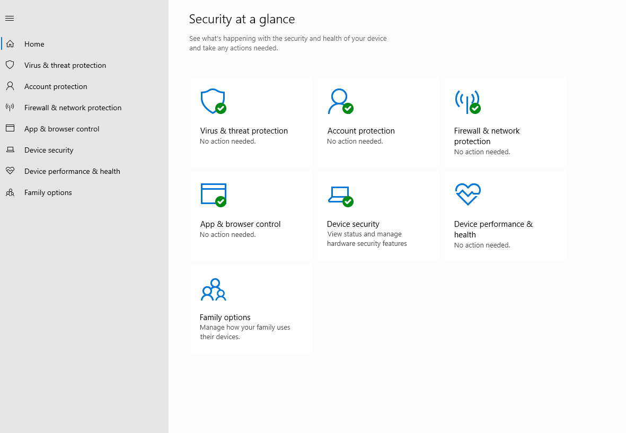Click the Device security laptop icon in sidebar
The height and width of the screenshot is (433, 626).
point(10,150)
